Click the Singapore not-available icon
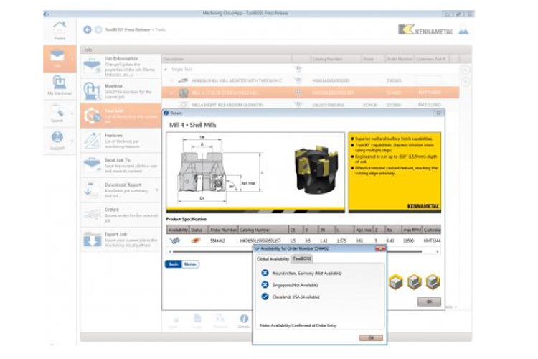 click(265, 285)
